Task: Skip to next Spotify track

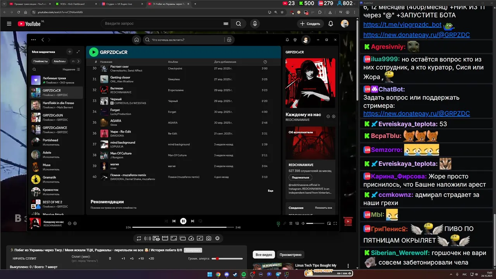Action: 193,221
